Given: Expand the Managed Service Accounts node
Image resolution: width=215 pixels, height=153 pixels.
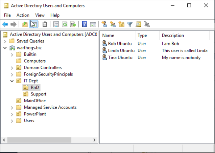Looking at the screenshot, I should tap(12, 108).
